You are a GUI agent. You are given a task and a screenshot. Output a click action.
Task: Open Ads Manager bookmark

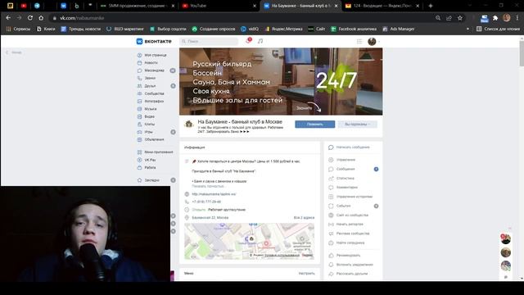point(399,29)
